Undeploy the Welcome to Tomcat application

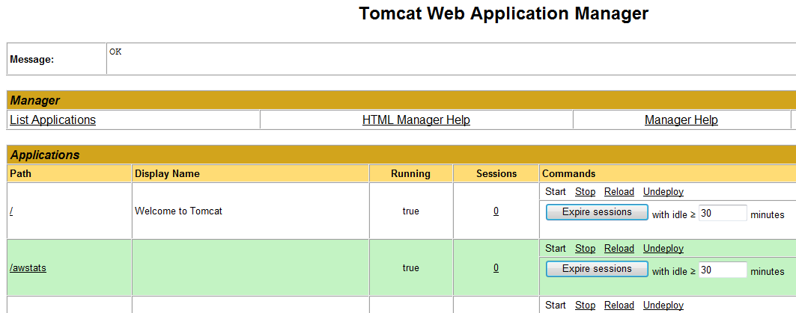[663, 192]
